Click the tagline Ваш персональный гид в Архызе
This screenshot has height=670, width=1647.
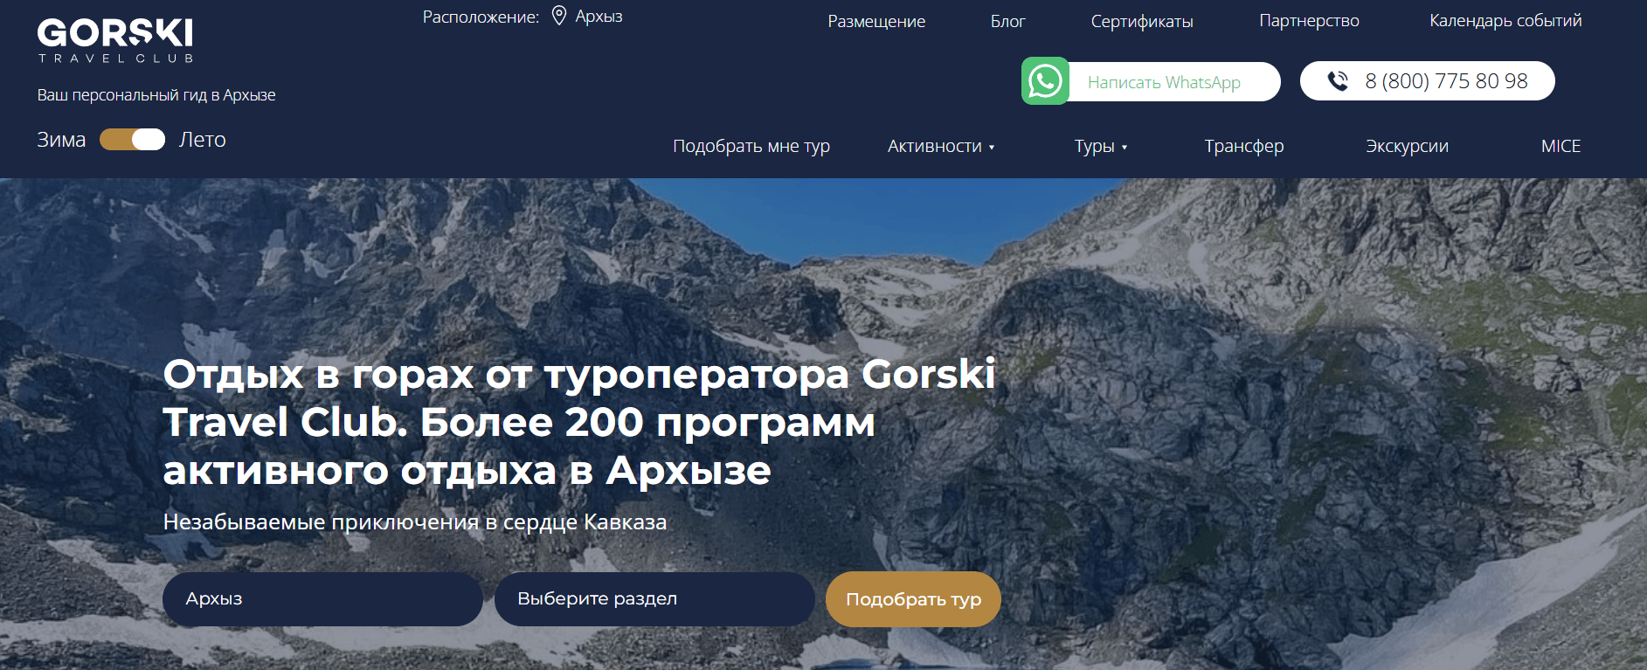[156, 95]
